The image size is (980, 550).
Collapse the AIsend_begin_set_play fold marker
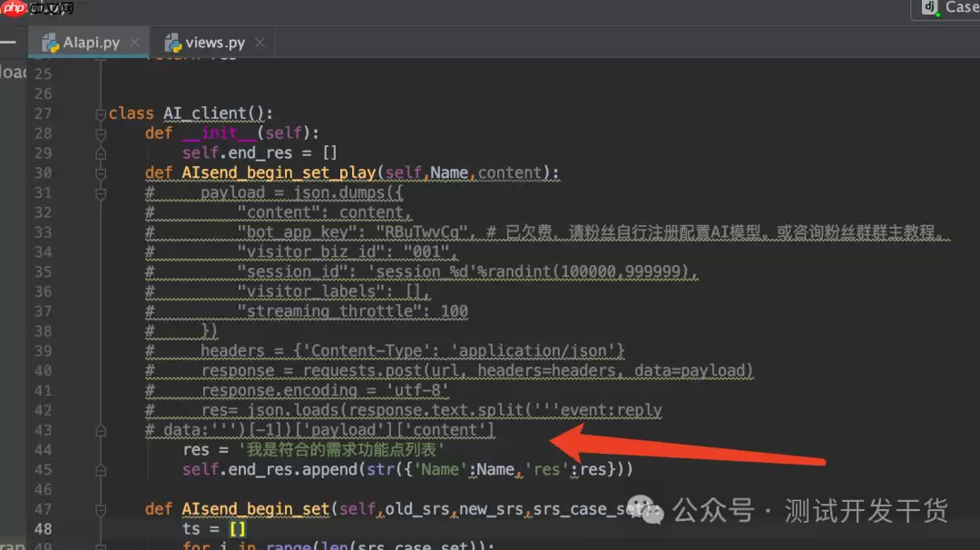pos(100,172)
